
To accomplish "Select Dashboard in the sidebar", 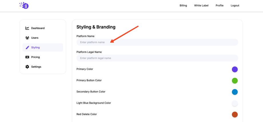I will pos(38,28).
